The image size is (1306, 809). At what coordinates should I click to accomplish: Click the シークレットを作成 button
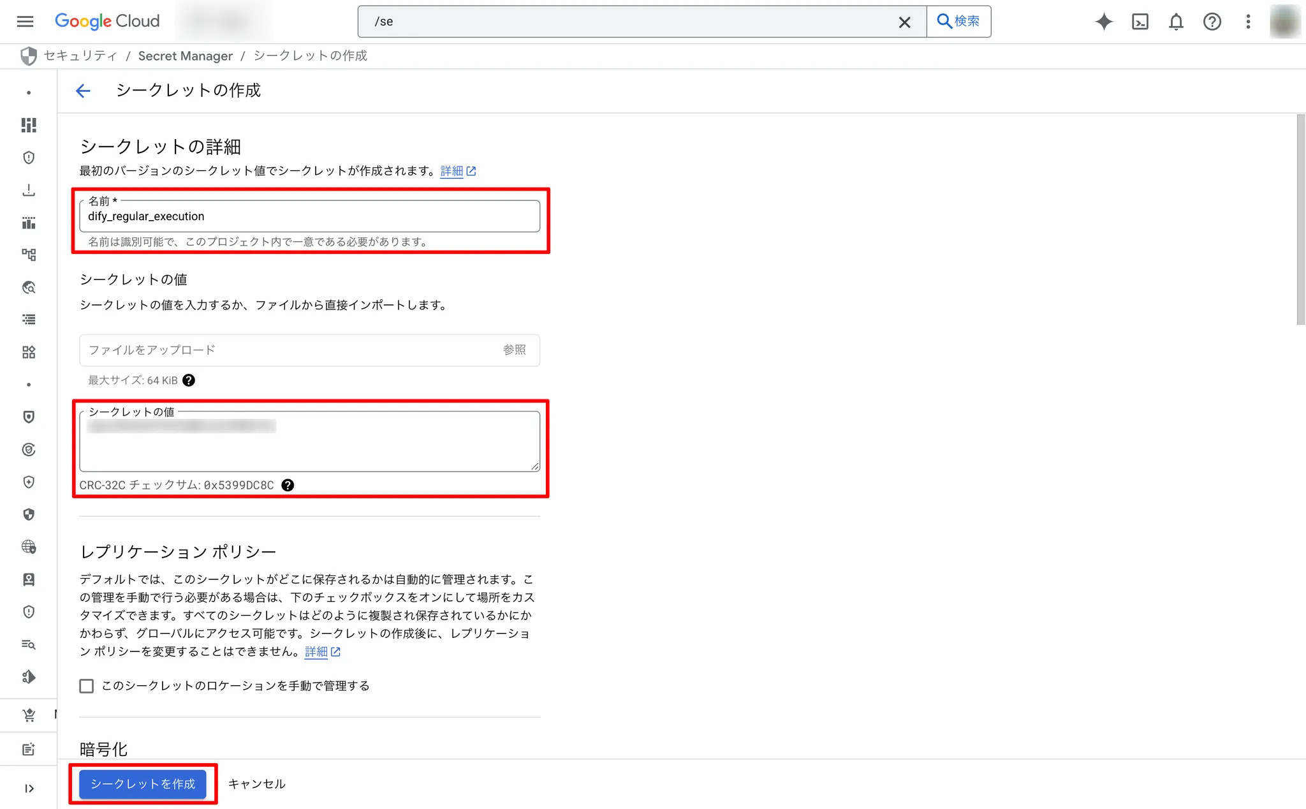(x=143, y=784)
